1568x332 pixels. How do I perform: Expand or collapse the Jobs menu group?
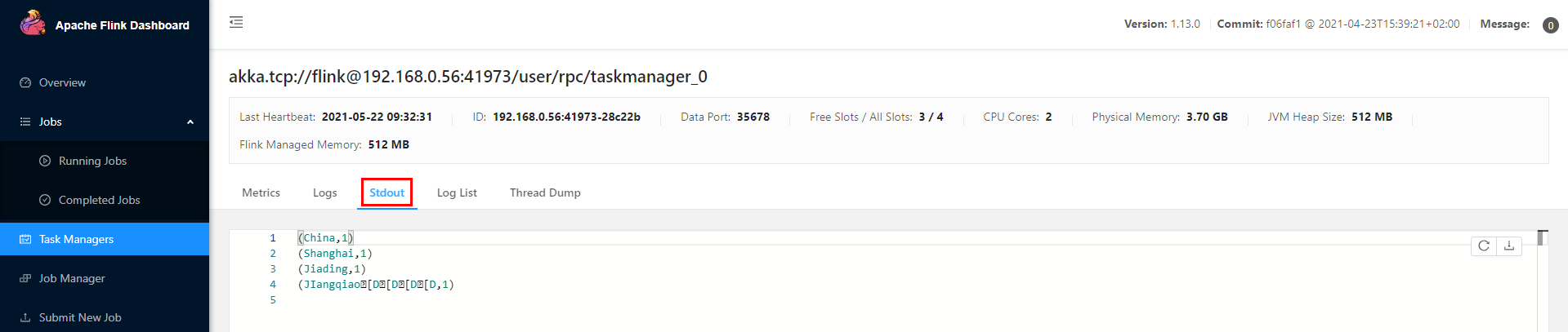(105, 122)
